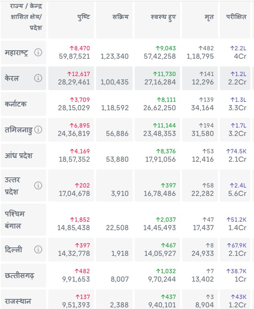The width and height of the screenshot is (254, 309).
Task: Open the info icon next to दिल्ली
Action: (x=38, y=249)
